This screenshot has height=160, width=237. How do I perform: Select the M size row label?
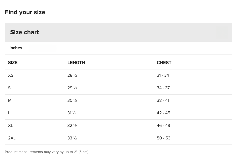pyautogui.click(x=10, y=100)
